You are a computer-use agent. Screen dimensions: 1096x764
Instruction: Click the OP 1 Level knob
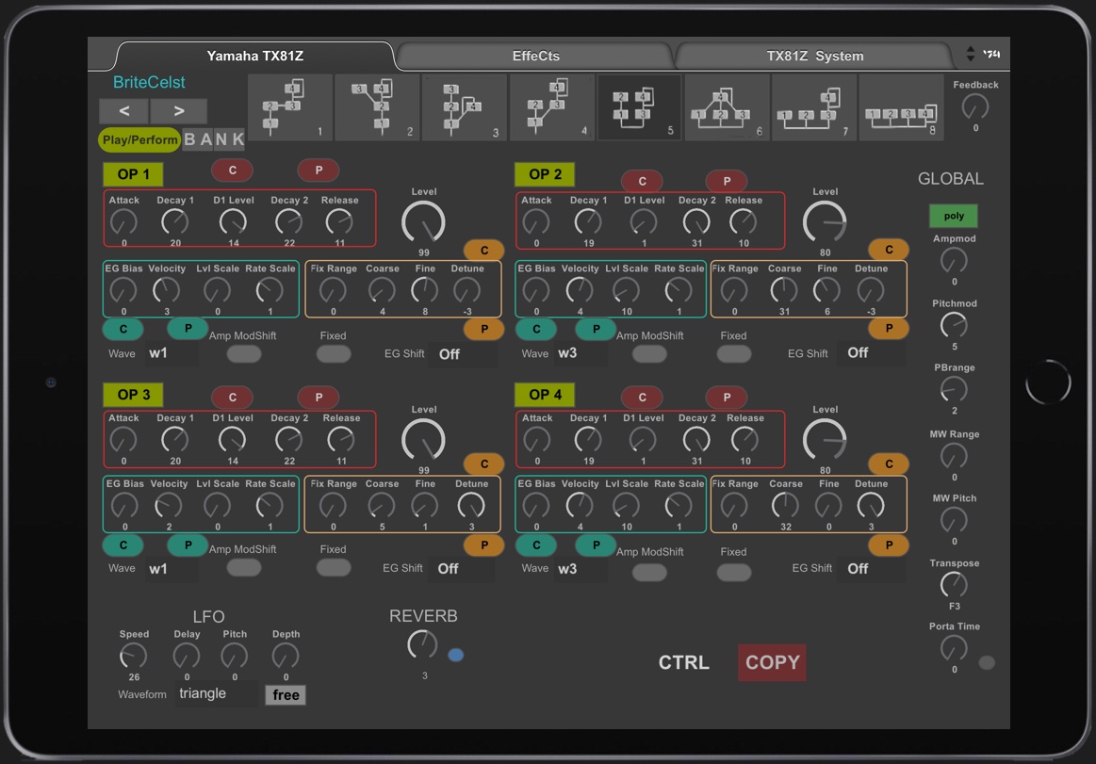423,223
